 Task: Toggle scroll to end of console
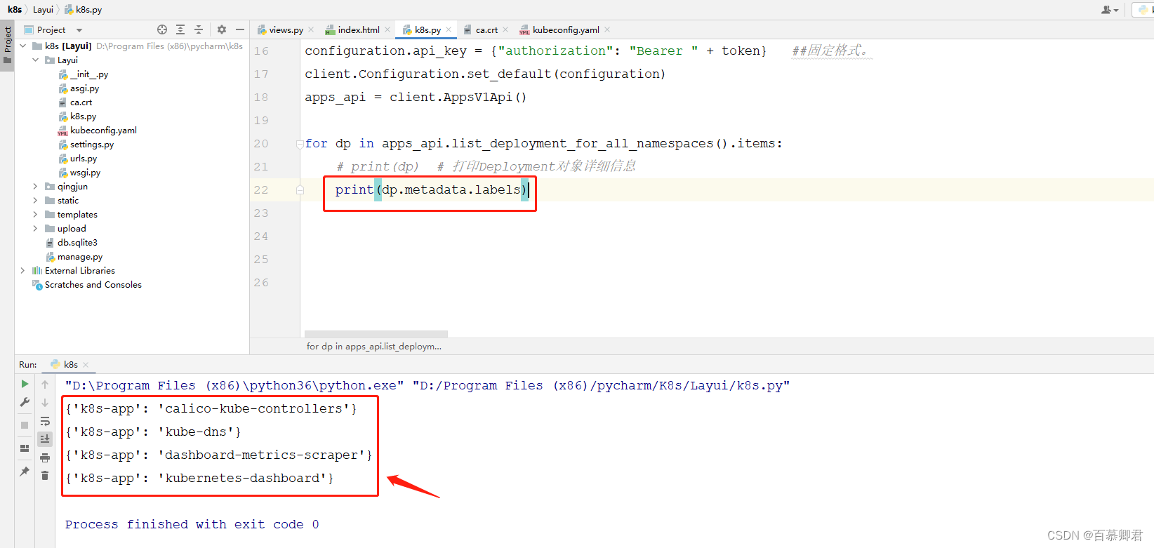click(45, 439)
